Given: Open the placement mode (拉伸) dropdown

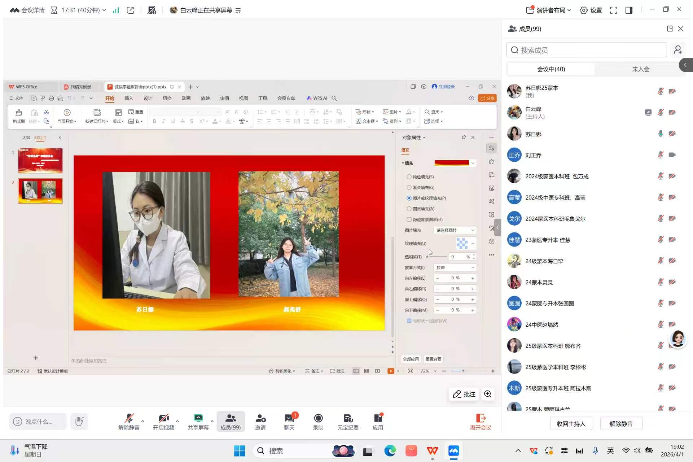Looking at the screenshot, I should tap(455, 267).
